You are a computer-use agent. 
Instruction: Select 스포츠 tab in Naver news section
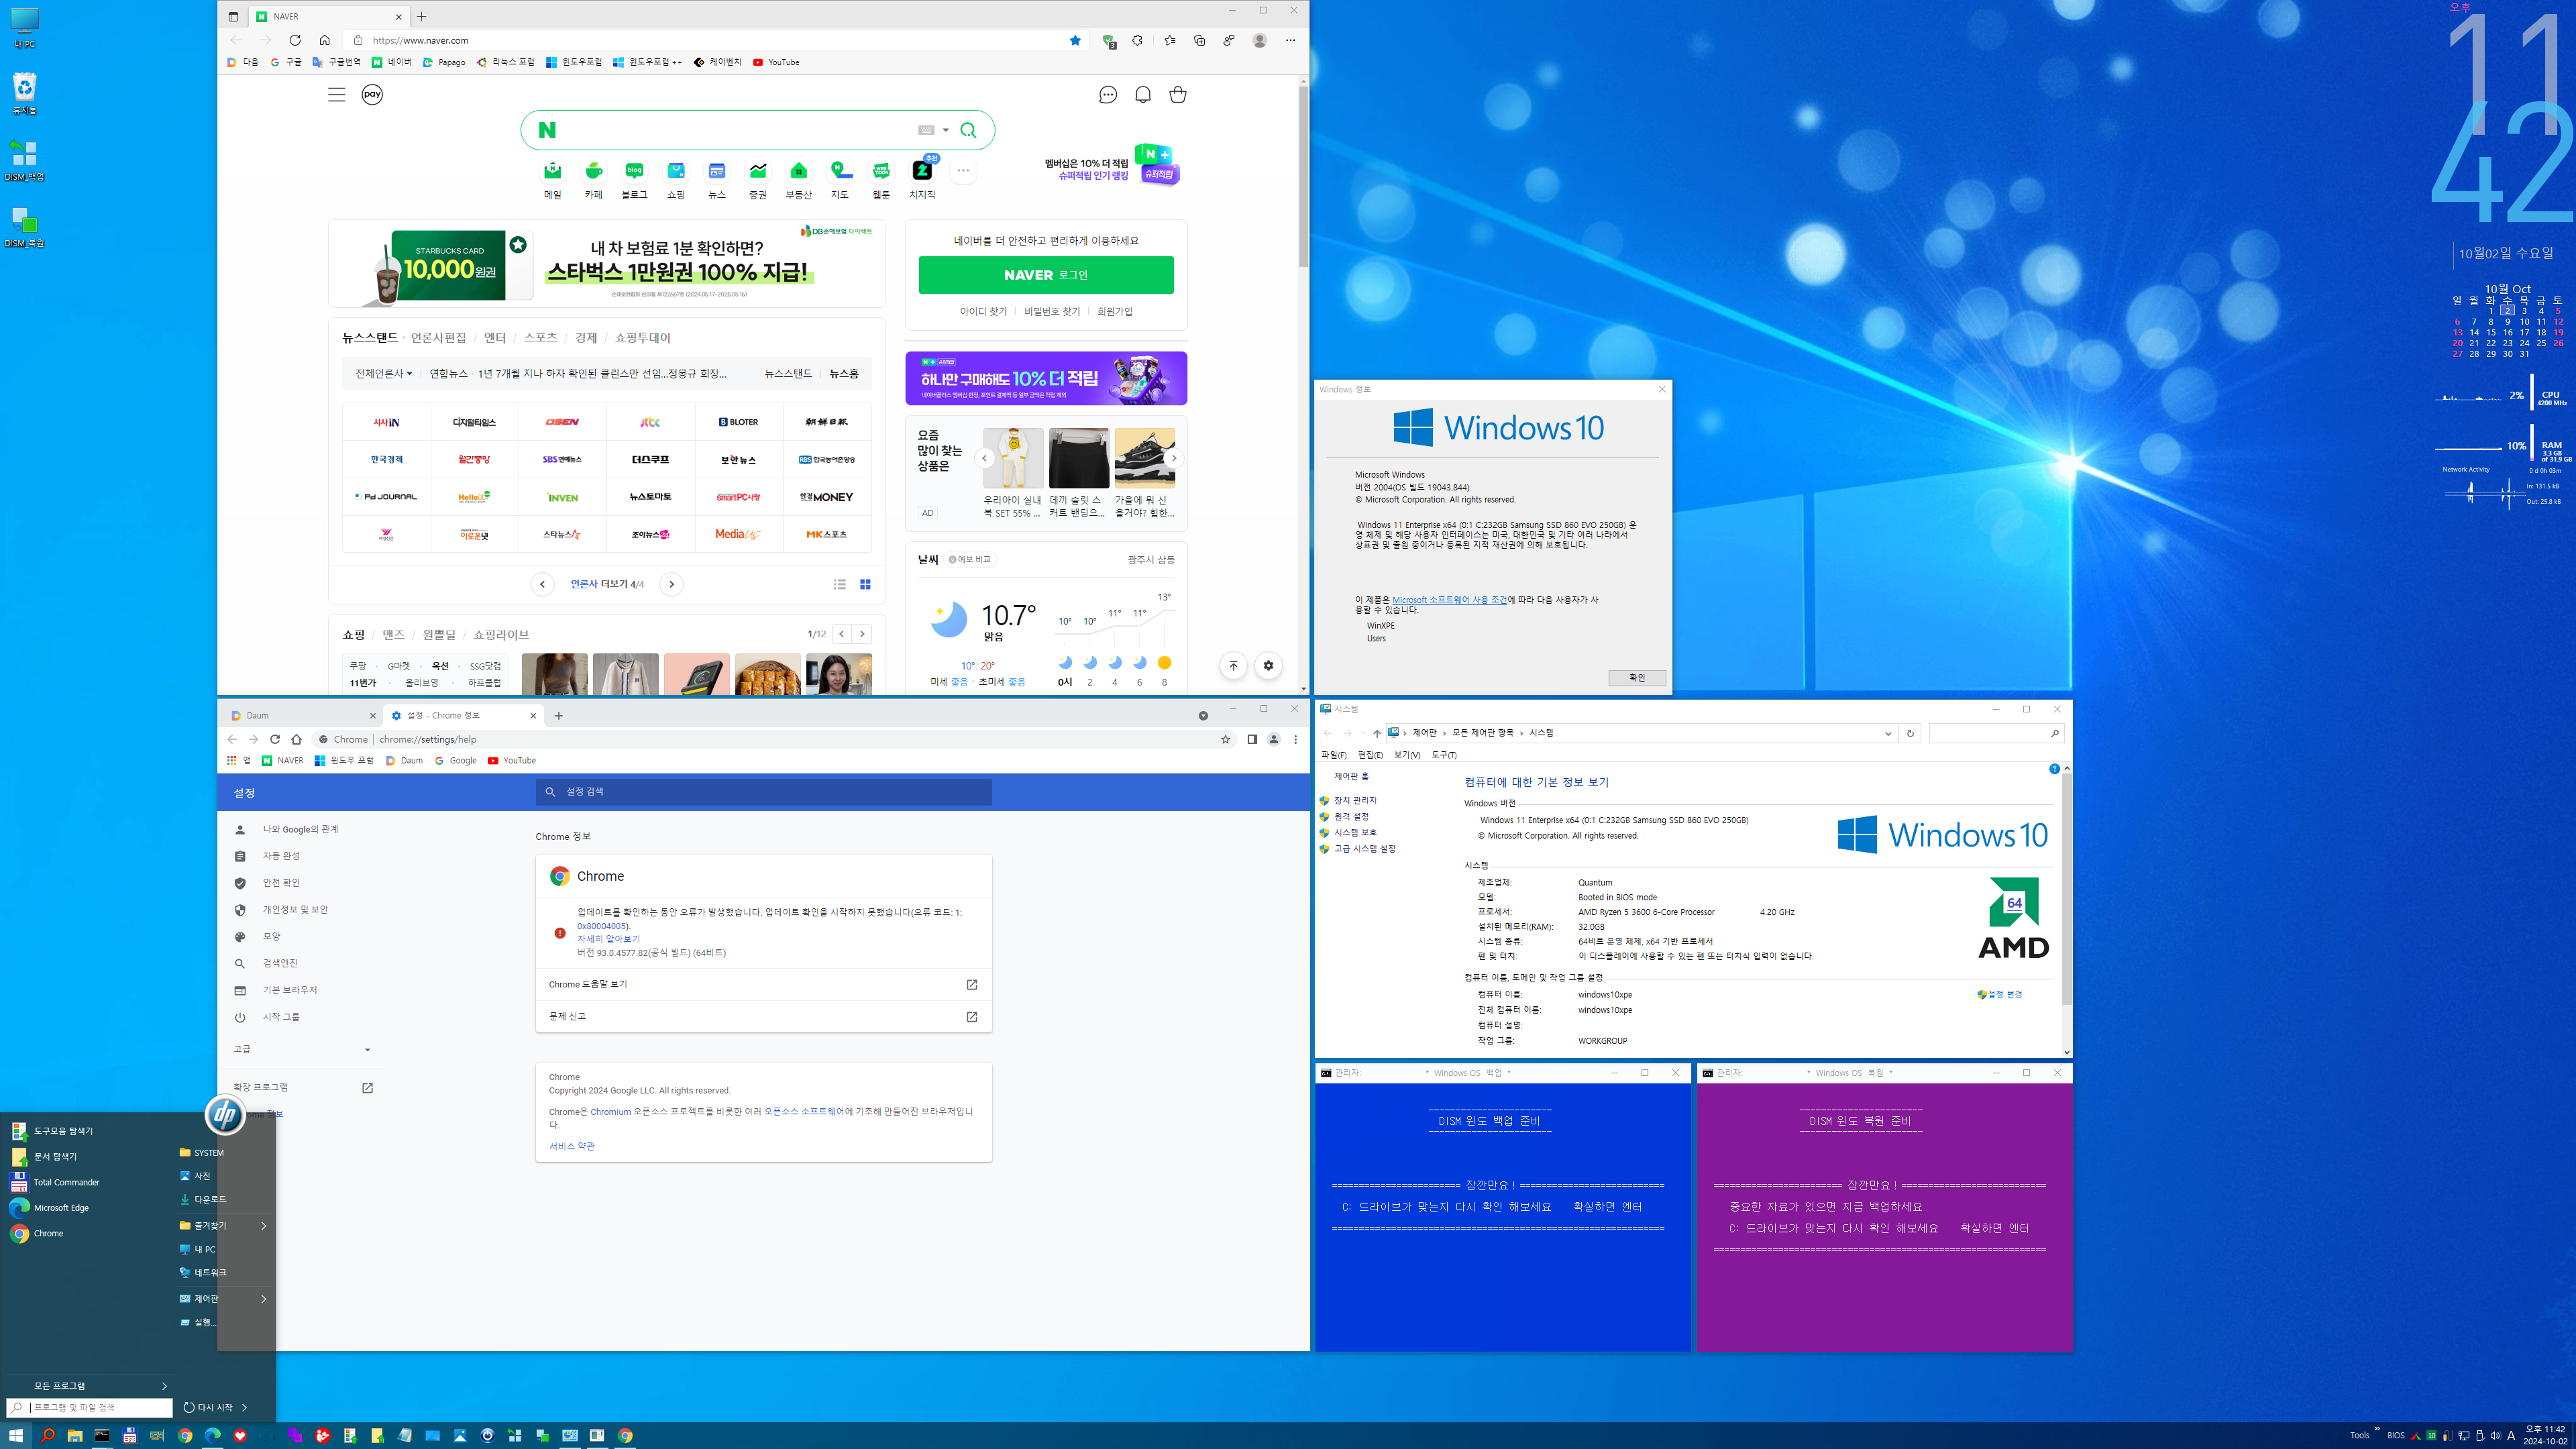(x=540, y=338)
